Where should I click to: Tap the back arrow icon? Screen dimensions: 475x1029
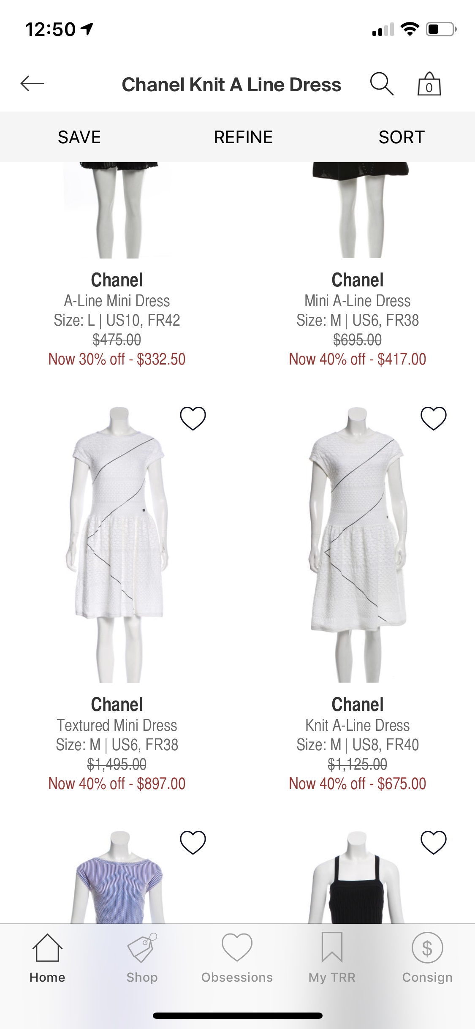tap(32, 84)
